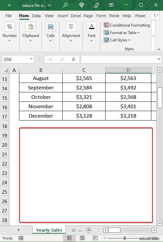Open the Alignment group
Screen dimensions: 163x242
pos(71,32)
